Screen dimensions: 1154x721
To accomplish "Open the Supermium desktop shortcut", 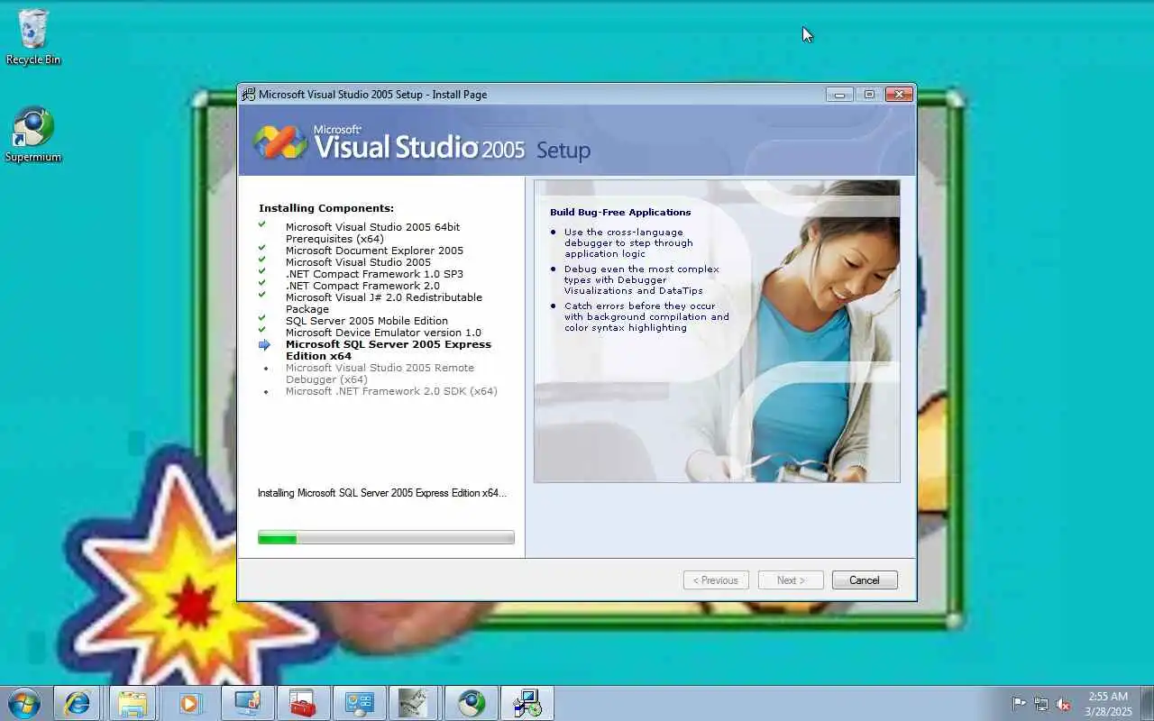I will click(33, 135).
